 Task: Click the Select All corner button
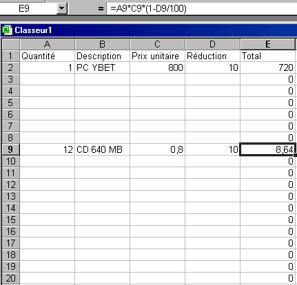click(11, 44)
